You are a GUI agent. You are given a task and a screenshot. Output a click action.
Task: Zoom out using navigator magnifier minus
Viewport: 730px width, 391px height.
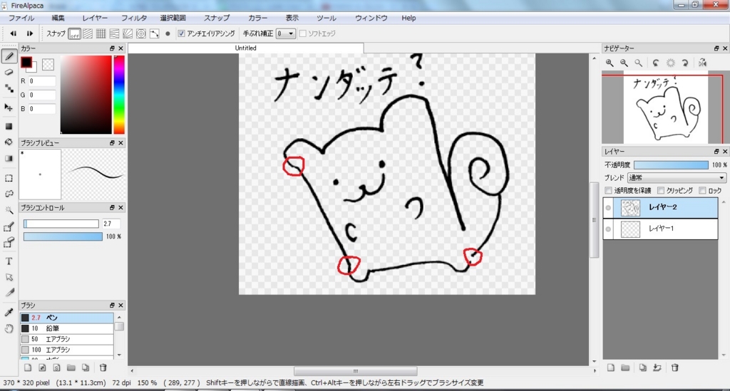(624, 63)
